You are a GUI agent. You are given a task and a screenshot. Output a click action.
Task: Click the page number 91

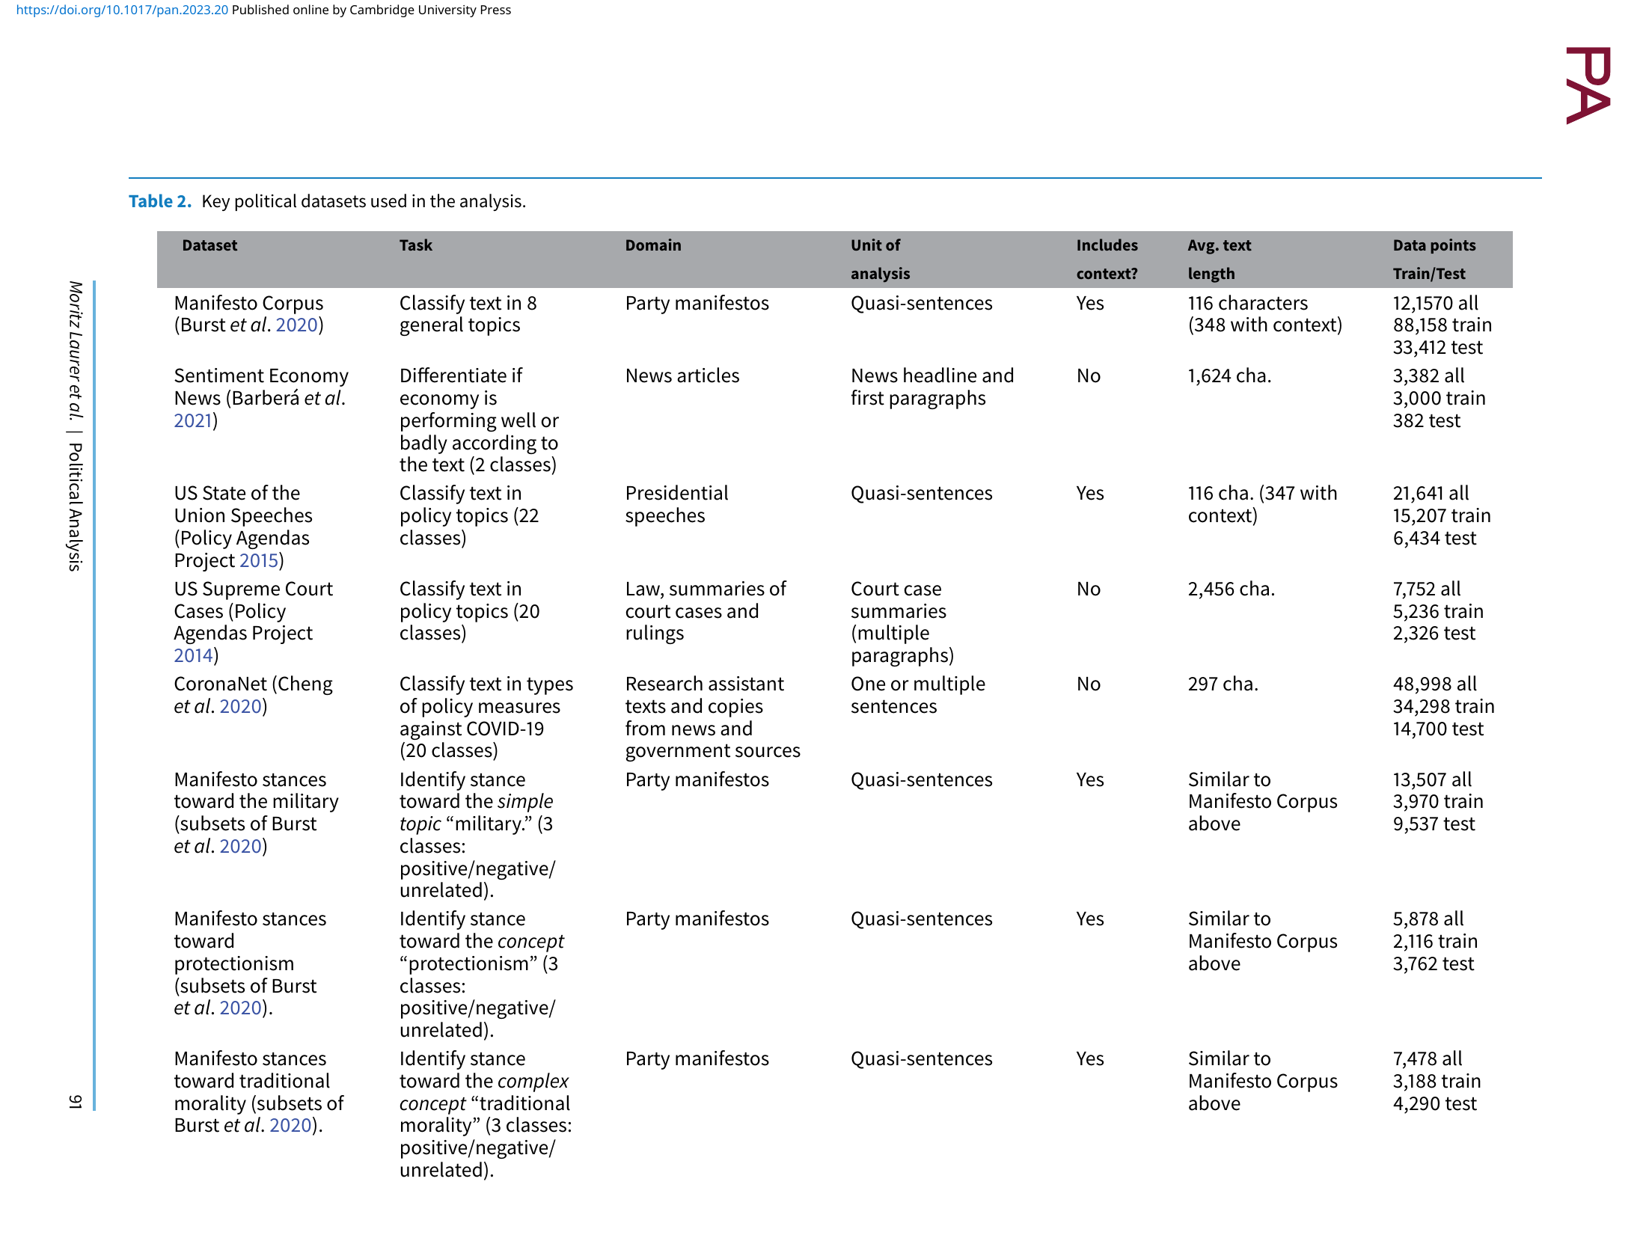click(x=75, y=1102)
